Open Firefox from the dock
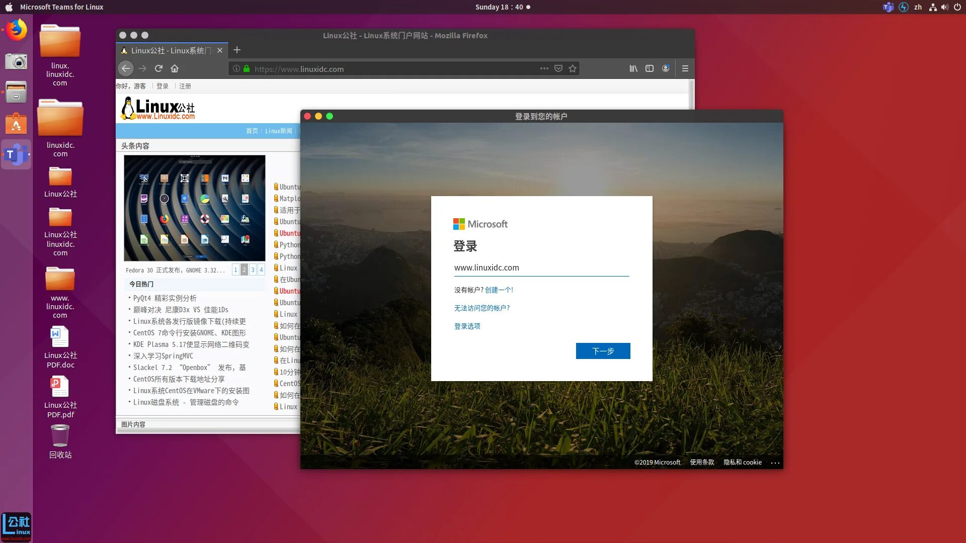966x543 pixels. (16, 30)
